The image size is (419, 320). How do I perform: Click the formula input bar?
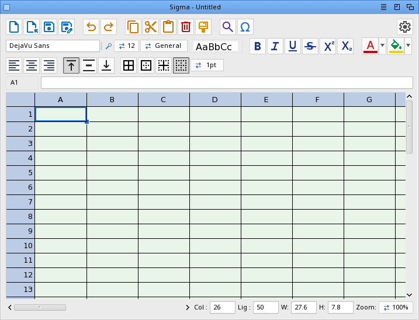coord(227,83)
